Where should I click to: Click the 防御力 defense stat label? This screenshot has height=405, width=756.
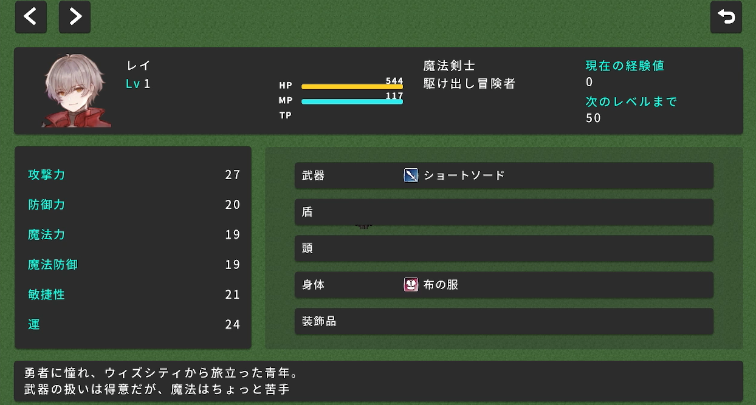[47, 205]
